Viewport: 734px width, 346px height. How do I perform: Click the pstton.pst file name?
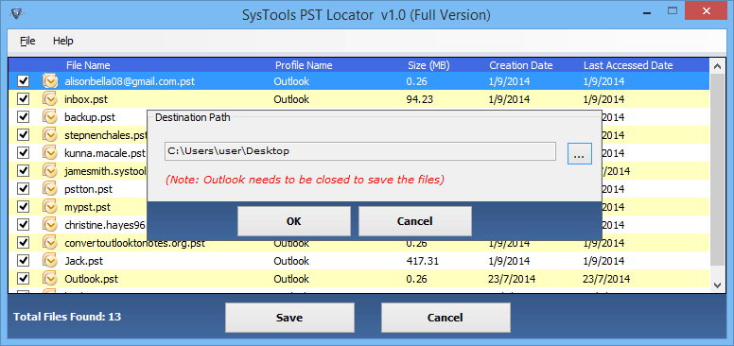pyautogui.click(x=89, y=189)
